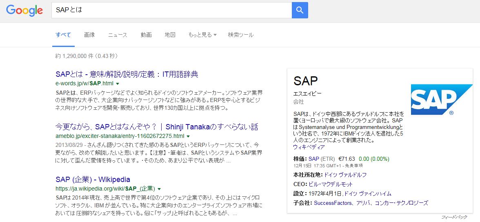Open the ウィキペディア link in knowledge panel
Viewport: 480px width, 222px height.
click(x=309, y=147)
